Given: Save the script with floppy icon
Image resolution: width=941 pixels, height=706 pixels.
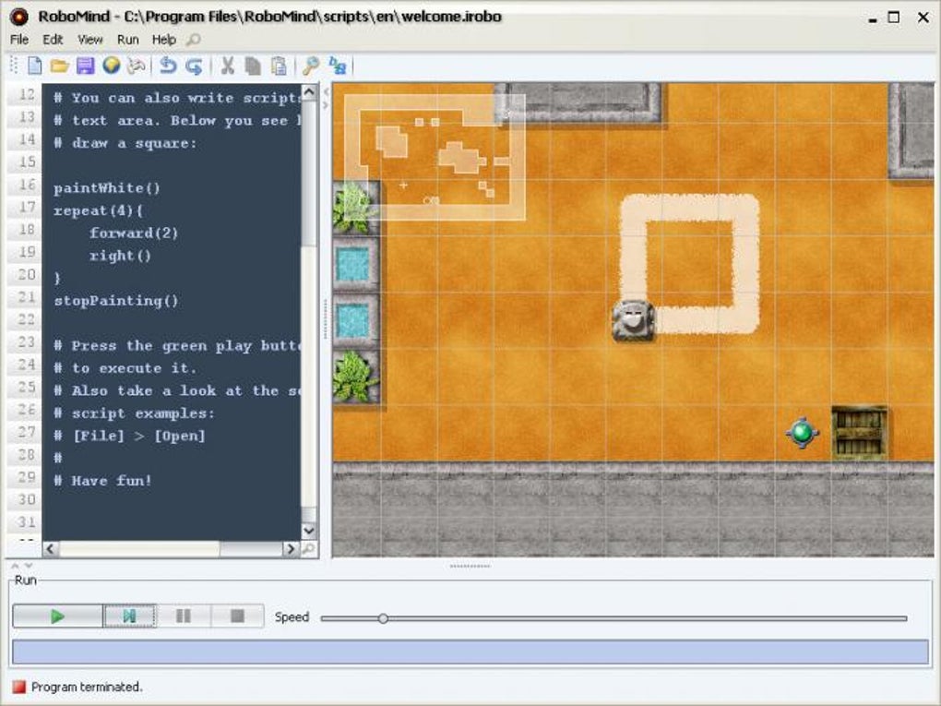Looking at the screenshot, I should pyautogui.click(x=85, y=66).
